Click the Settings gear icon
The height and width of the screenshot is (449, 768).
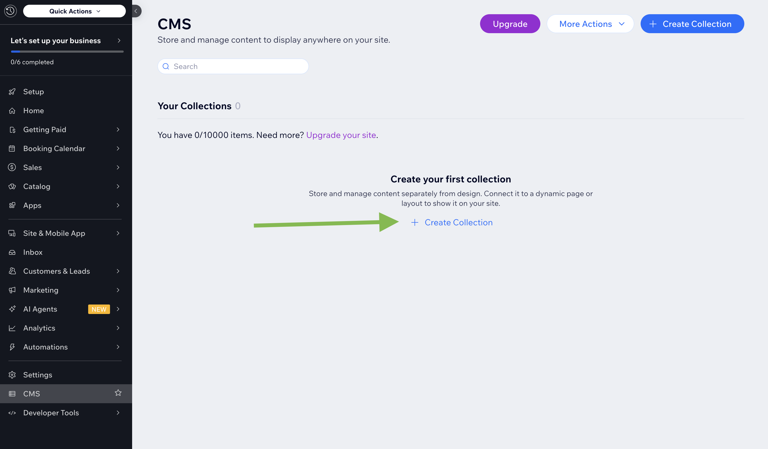[12, 375]
